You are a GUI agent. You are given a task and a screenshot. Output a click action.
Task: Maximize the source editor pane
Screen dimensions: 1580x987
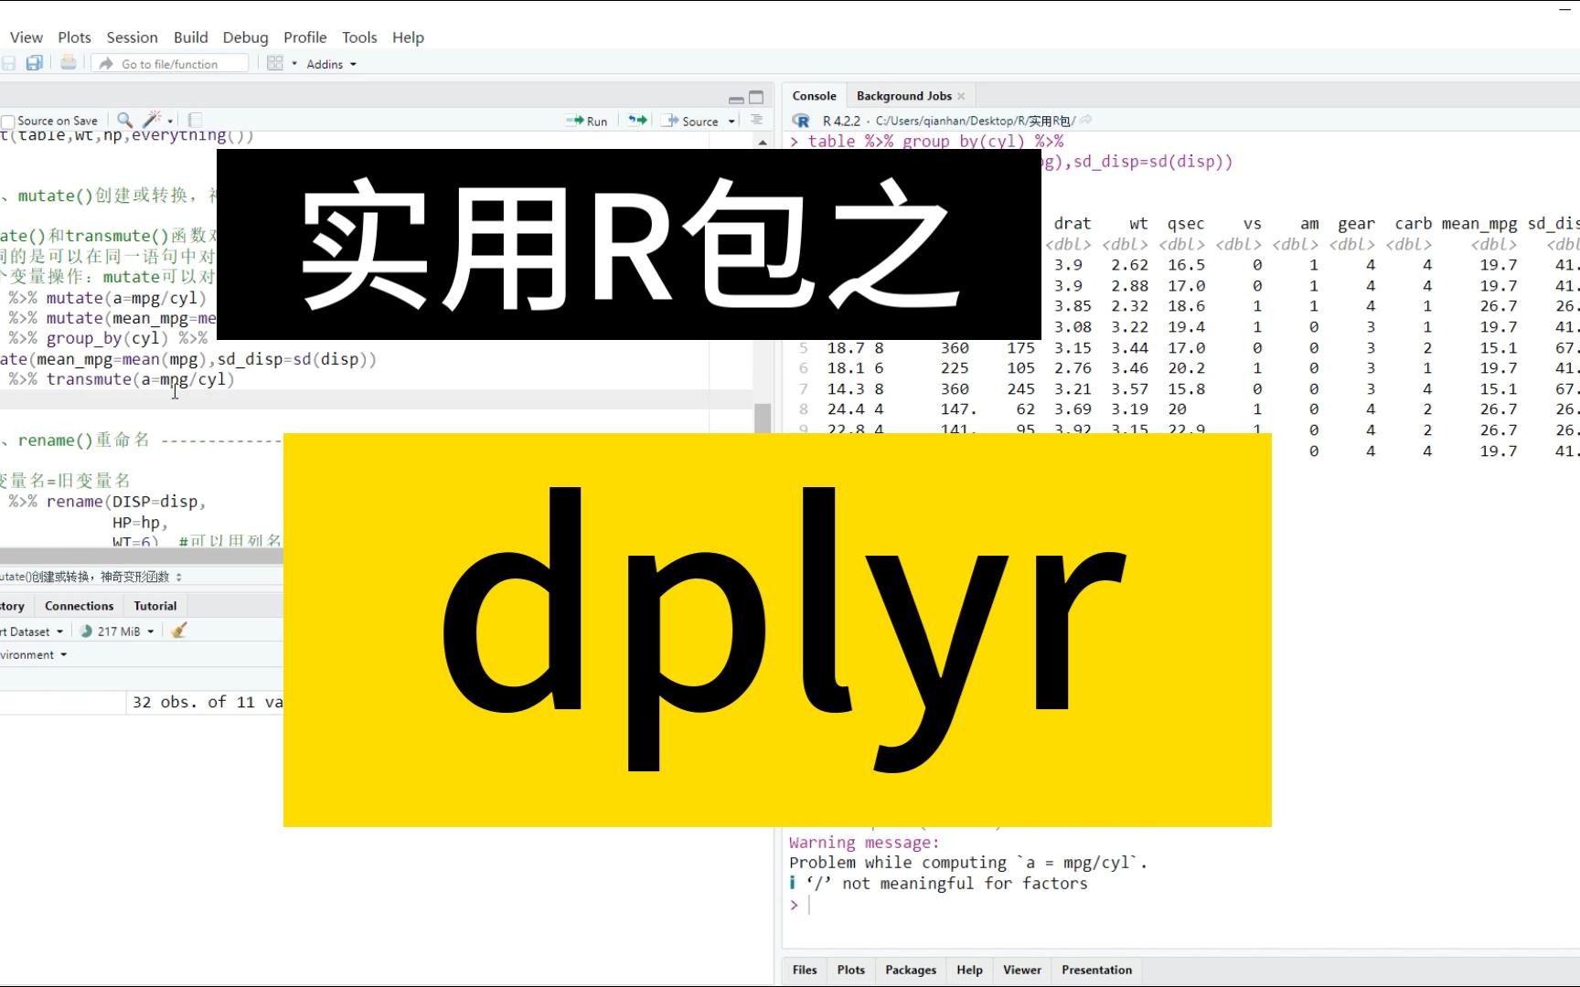tap(756, 98)
